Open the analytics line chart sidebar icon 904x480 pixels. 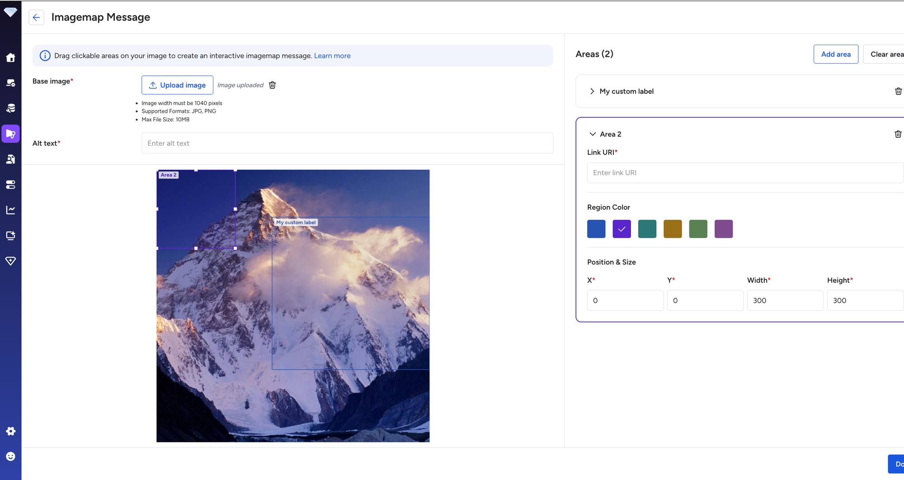pyautogui.click(x=10, y=210)
